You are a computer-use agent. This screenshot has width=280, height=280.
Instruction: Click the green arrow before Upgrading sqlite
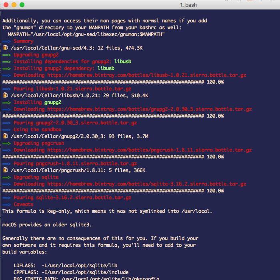tap(7, 177)
